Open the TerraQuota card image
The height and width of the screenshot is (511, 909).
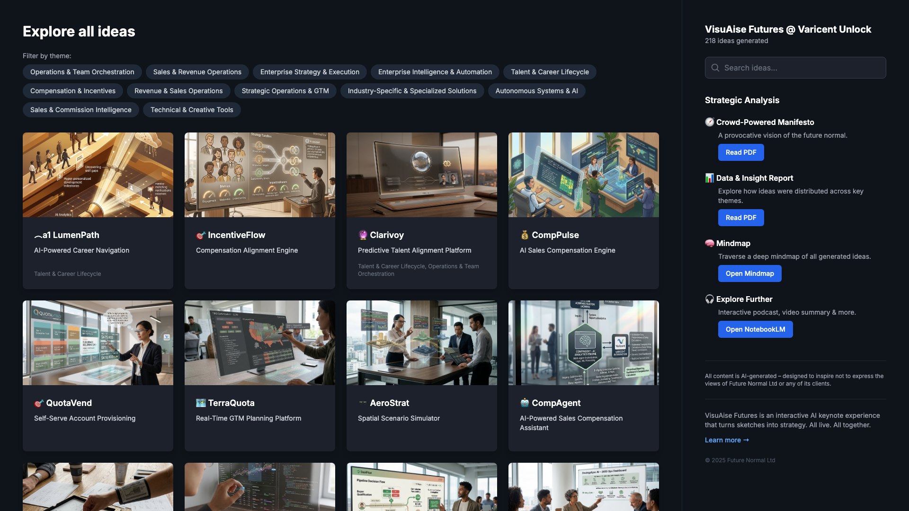click(x=260, y=343)
